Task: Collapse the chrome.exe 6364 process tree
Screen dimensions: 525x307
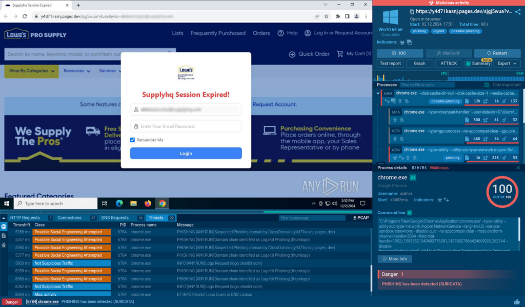Action: 378,94
